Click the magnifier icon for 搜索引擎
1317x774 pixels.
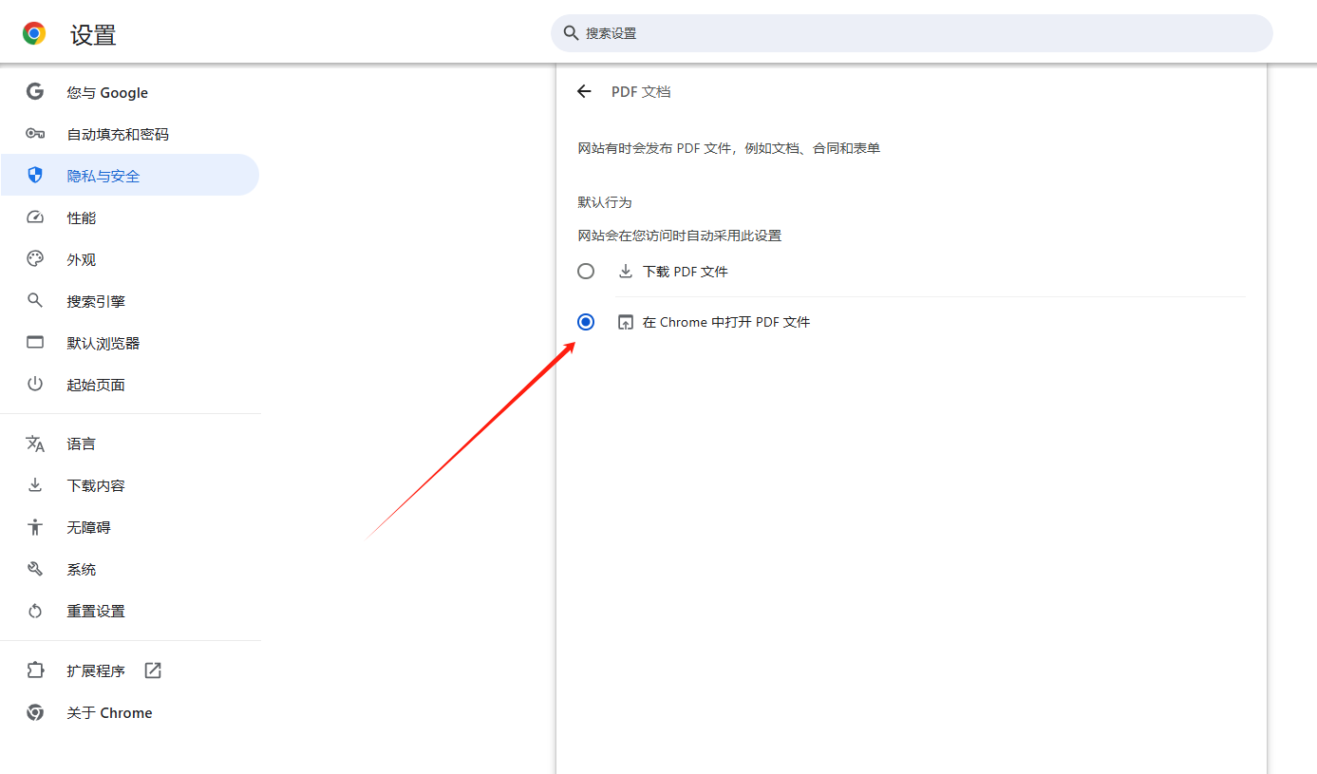coord(35,301)
